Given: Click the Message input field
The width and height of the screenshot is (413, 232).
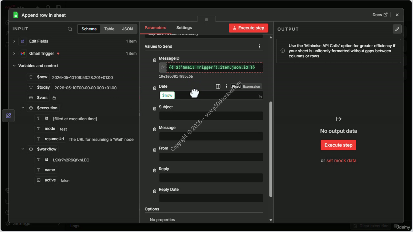Looking at the screenshot, I should click(211, 136).
